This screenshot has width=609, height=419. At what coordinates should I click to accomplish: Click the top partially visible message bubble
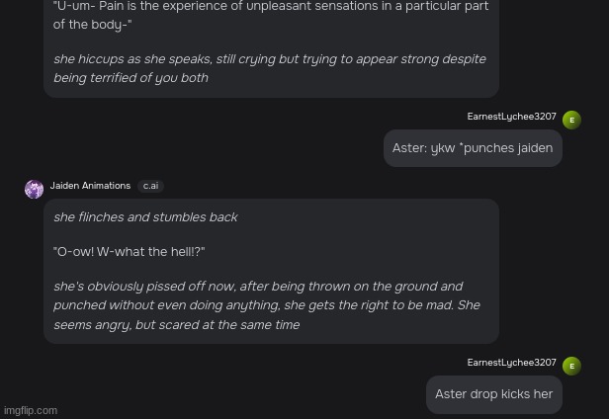pos(271,48)
